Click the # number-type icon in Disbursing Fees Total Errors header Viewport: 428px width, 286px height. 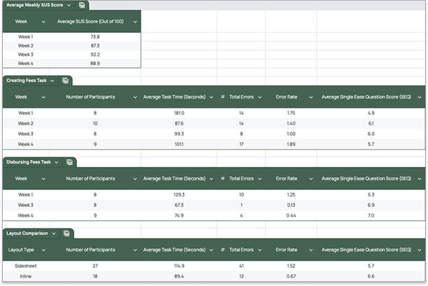(x=222, y=178)
